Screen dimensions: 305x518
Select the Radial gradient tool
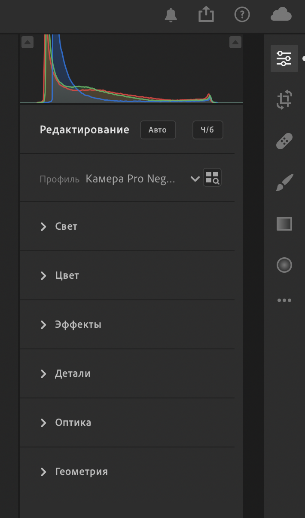pyautogui.click(x=284, y=265)
